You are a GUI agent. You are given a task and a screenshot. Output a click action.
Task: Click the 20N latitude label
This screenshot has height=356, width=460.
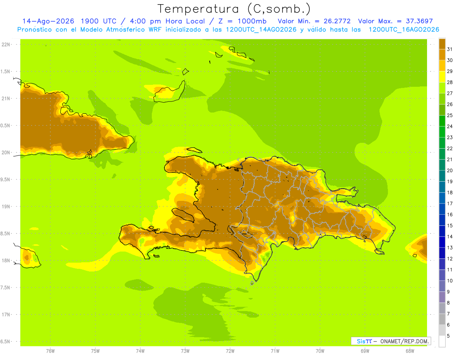pyautogui.click(x=5, y=152)
